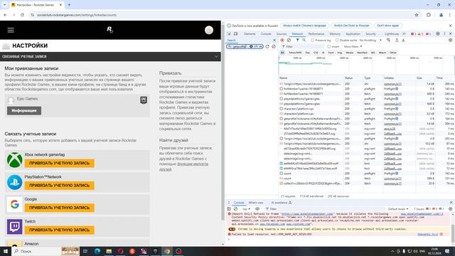This screenshot has height=256, width=455.
Task: Create live expression with the eye icon
Action: (x=257, y=208)
